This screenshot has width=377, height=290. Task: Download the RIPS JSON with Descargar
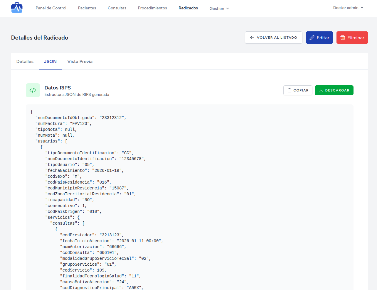334,90
